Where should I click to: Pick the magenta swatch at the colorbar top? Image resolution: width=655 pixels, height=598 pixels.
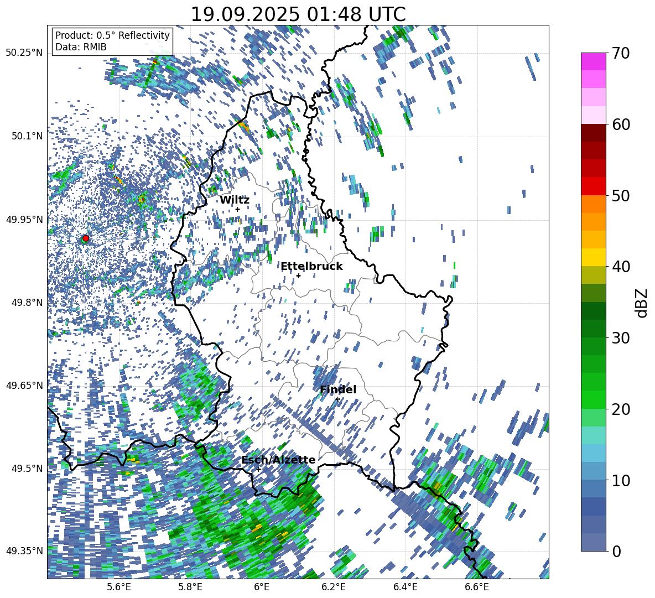tap(593, 61)
